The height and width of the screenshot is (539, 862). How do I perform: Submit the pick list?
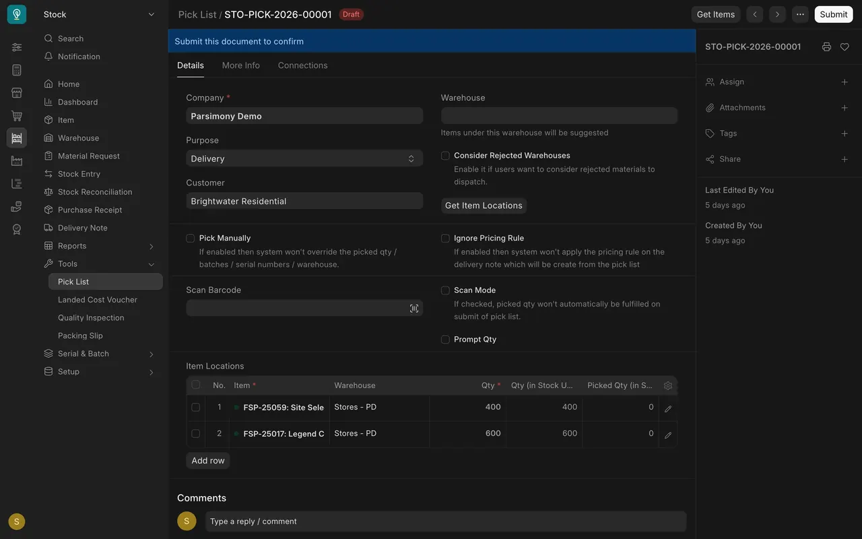[834, 14]
